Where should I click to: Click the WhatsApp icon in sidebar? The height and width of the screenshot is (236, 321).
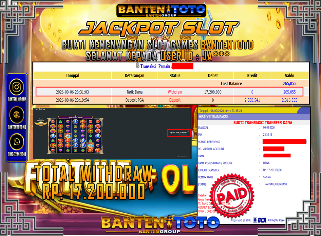pos(17,142)
